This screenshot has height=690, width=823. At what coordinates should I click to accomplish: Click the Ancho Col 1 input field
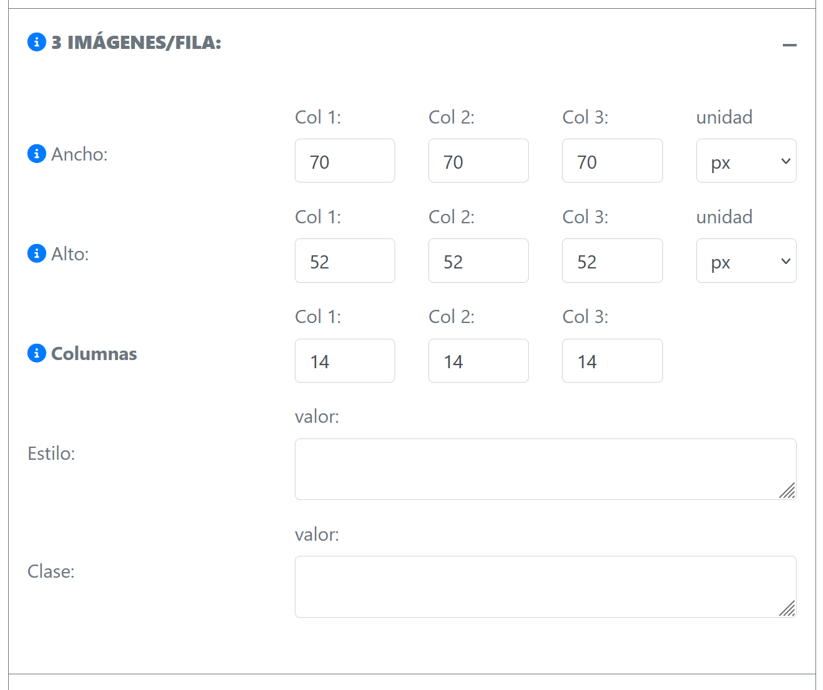pyautogui.click(x=344, y=161)
